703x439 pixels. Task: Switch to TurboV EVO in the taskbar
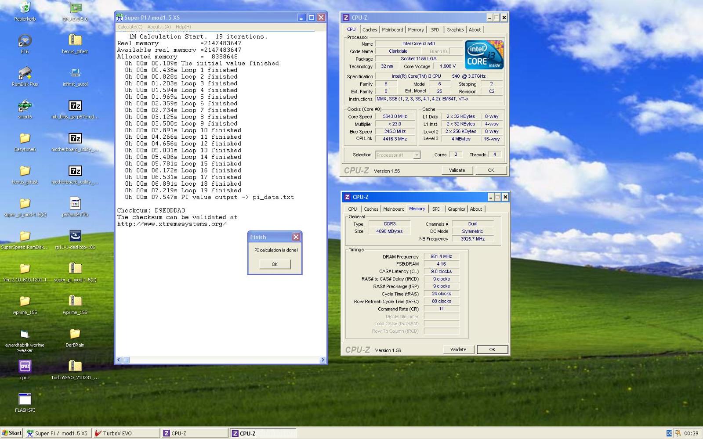(127, 433)
